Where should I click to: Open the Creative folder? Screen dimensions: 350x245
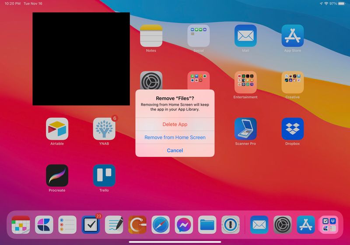tap(293, 82)
